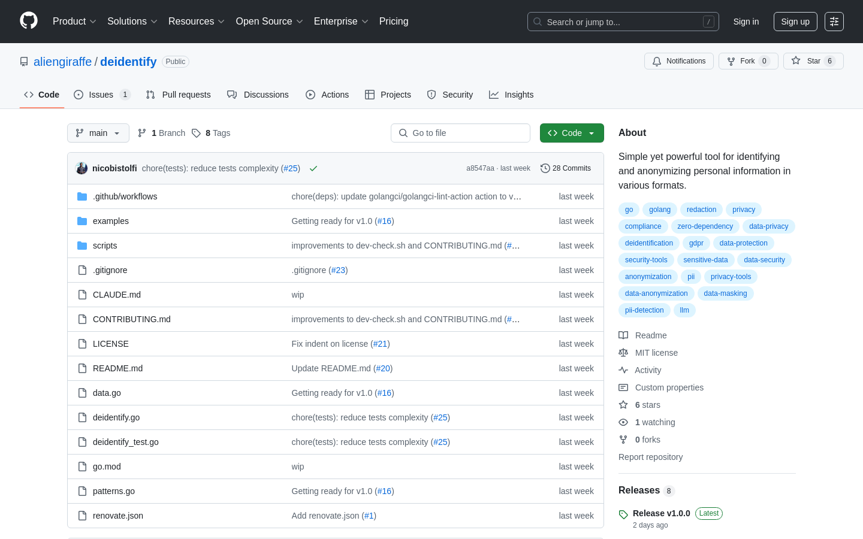This screenshot has height=539, width=863.
Task: Click the golang topic tag
Action: point(660,210)
